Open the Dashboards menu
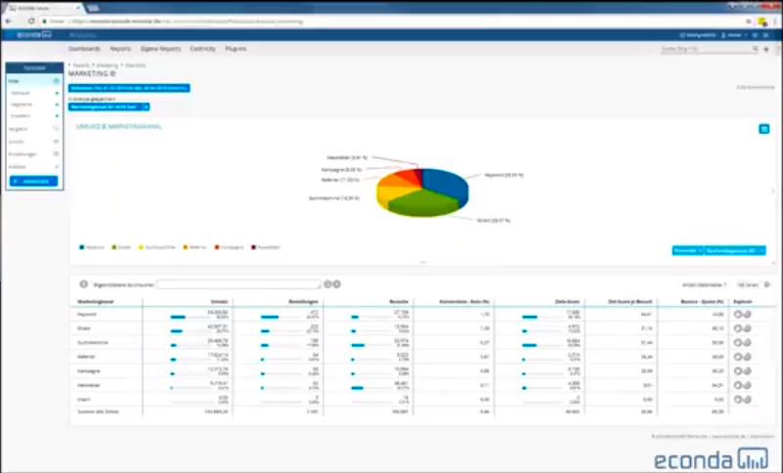 tap(84, 48)
